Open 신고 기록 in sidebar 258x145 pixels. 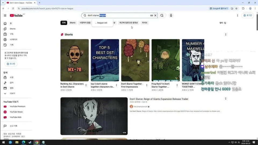pyautogui.click(x=16, y=126)
